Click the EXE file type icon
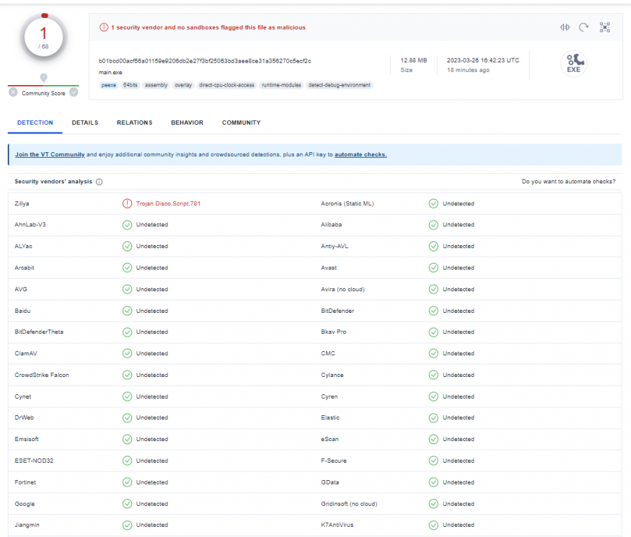 (573, 63)
